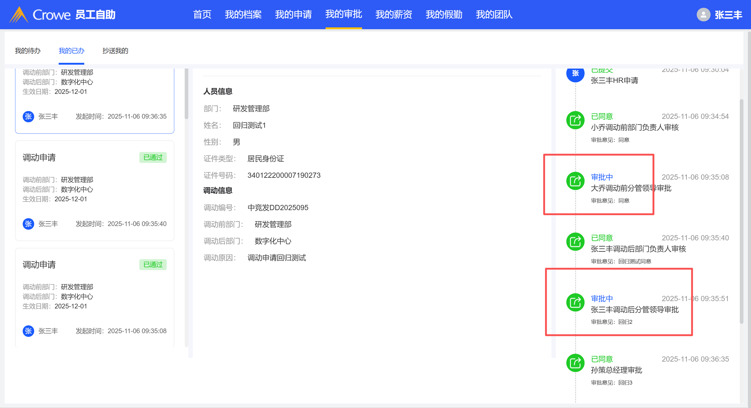
Task: Go to 我的薪资 in top navigation
Action: tap(394, 14)
